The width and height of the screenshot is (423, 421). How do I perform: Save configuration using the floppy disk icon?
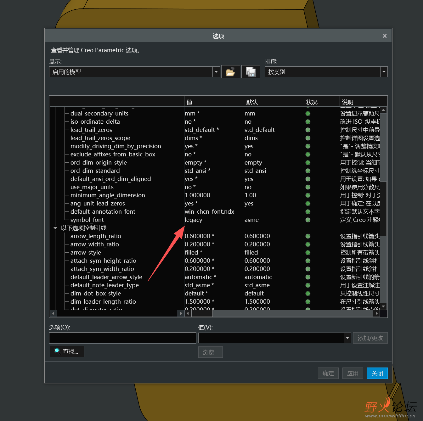click(251, 72)
